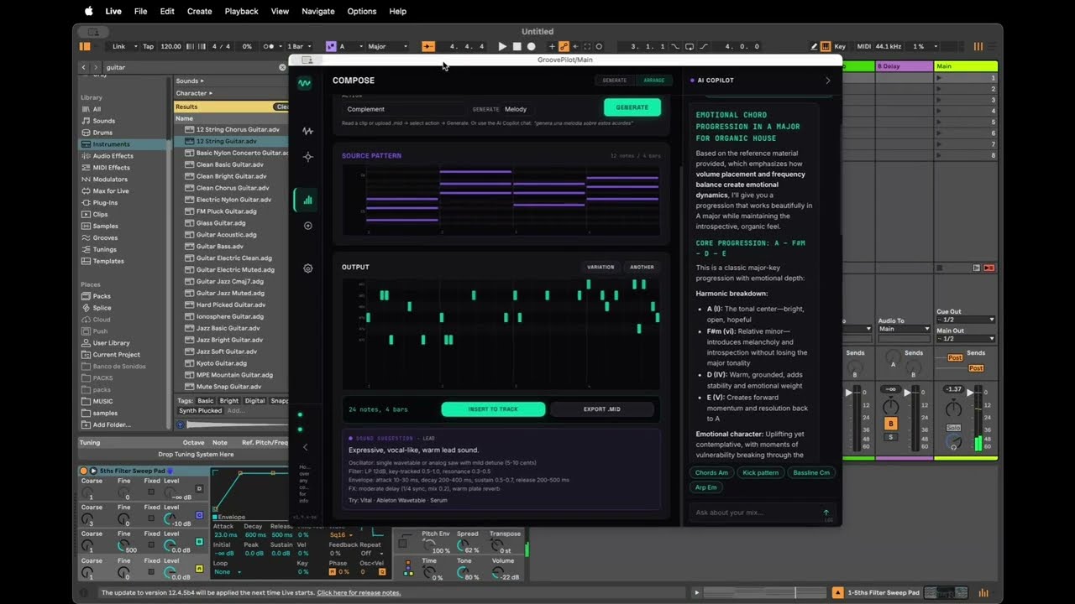Open GroovePilot settings gear icon
1075x604 pixels.
click(x=307, y=268)
